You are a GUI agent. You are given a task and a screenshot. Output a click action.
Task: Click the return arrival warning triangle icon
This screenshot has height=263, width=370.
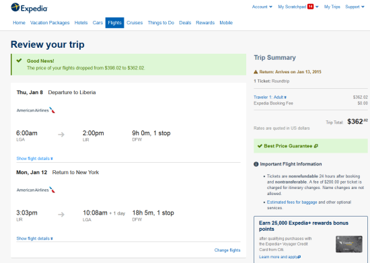(x=256, y=72)
